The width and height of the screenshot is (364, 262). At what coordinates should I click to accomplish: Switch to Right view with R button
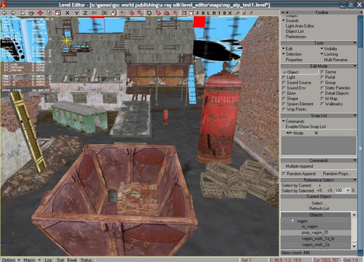click(214, 13)
